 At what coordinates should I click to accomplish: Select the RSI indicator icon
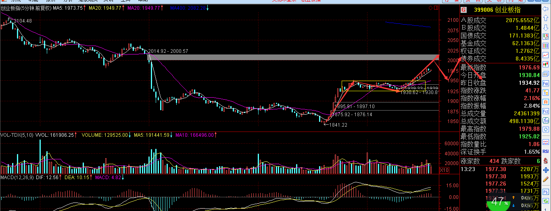(x=546, y=150)
